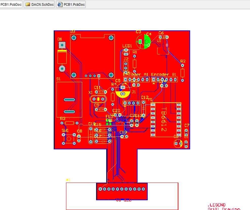The height and width of the screenshot is (210, 250).
Task: Open PCB1.PcbDoc tab left of DACN.SchDoc
Action: click(x=11, y=5)
